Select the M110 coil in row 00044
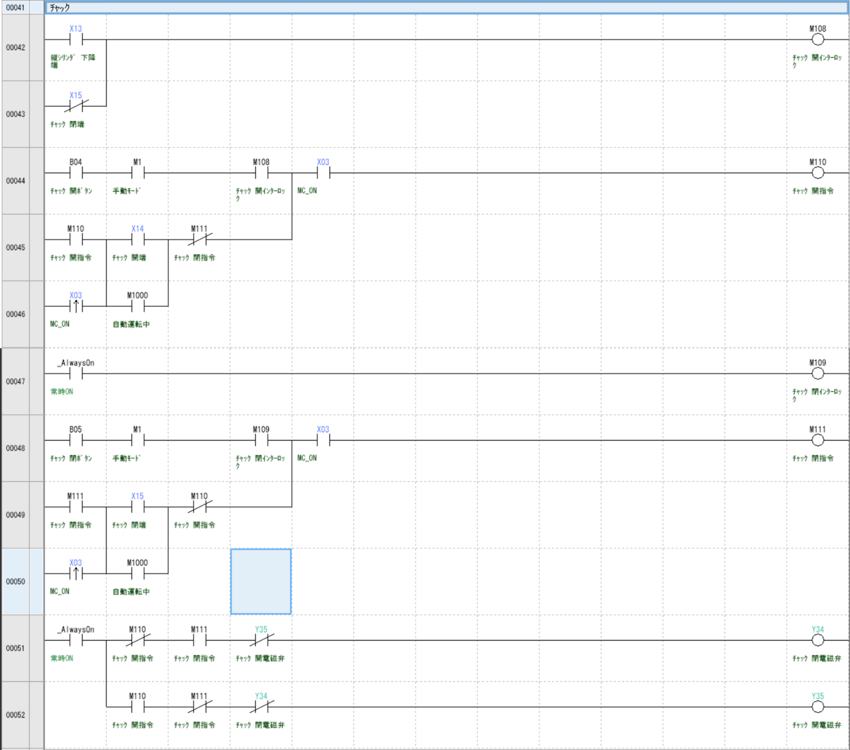This screenshot has height=750, width=850. click(x=817, y=173)
